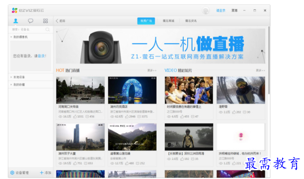Select the 视频广场 tab

pos(146,21)
